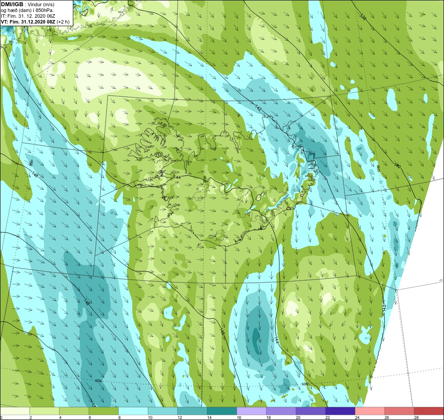Pick the 4–6 m/s green legend swatch

coord(74,411)
